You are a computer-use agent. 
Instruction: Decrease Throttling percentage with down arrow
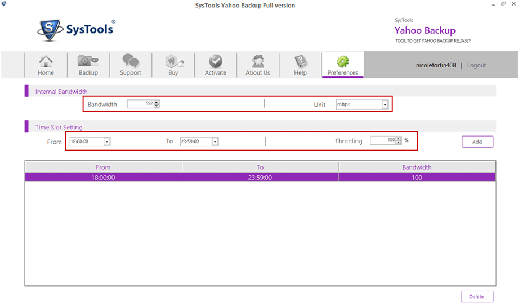[x=399, y=142]
